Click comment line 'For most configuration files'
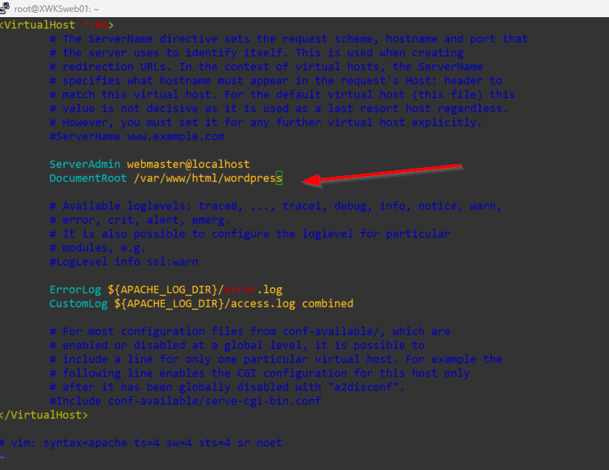This screenshot has height=470, width=609. pos(250,331)
